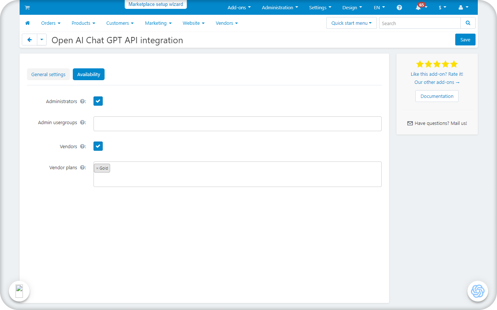Show help tooltip for Administrators

[x=82, y=101]
